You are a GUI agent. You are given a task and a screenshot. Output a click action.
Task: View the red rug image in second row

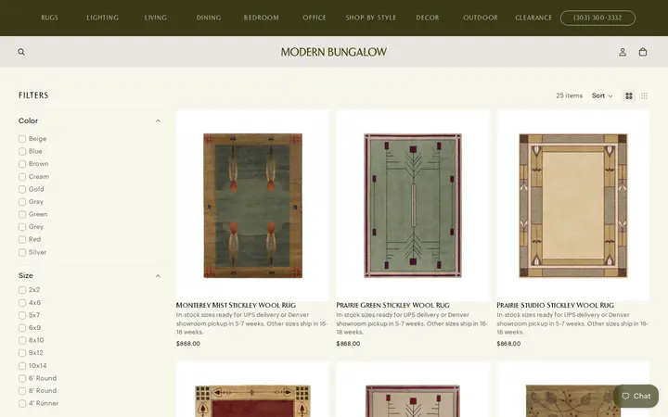(252, 389)
